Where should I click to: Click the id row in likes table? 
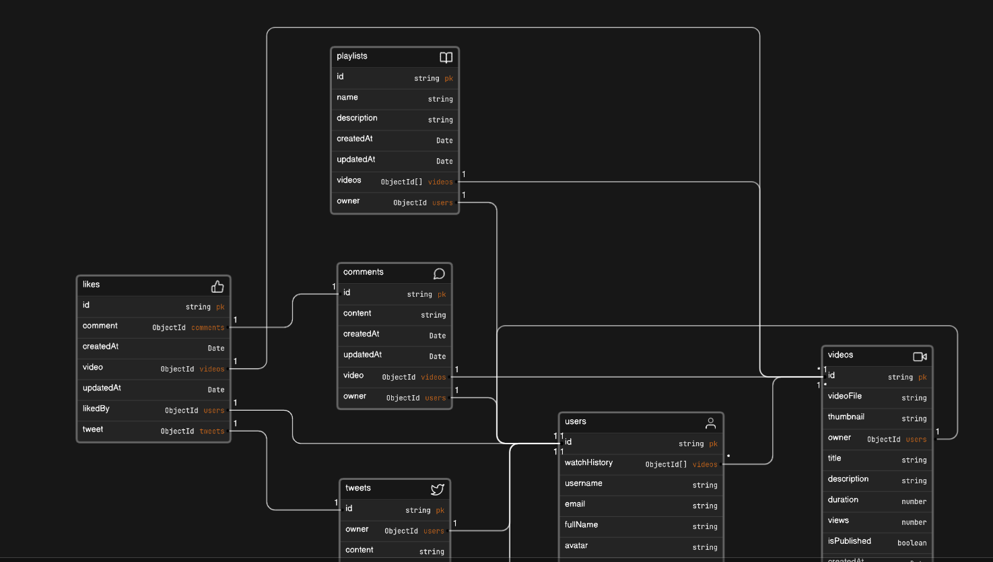pos(154,306)
